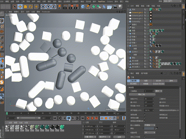Activate the Move tool in toolbar
Viewport: 186px width, 139px height.
(x=20, y=7)
